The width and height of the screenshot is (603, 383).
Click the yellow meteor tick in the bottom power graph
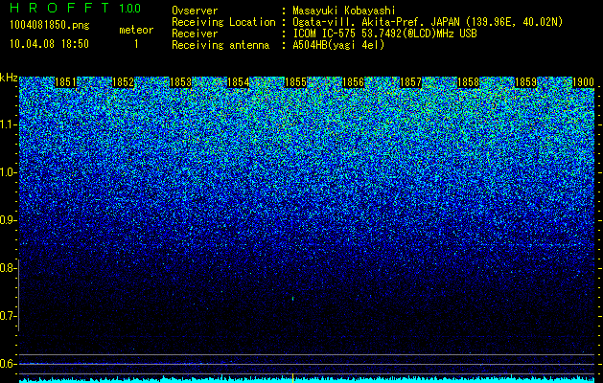293,377
